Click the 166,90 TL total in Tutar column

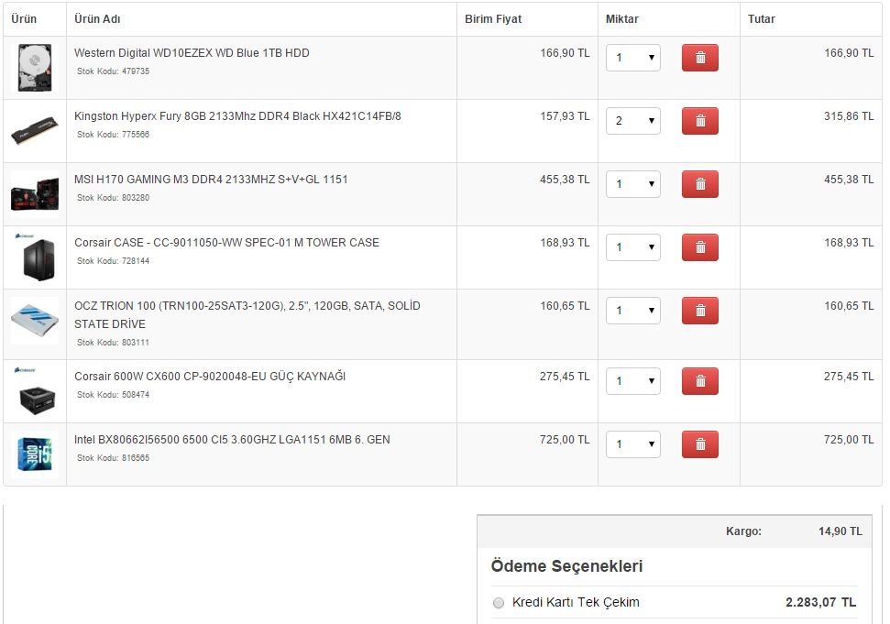click(x=849, y=53)
